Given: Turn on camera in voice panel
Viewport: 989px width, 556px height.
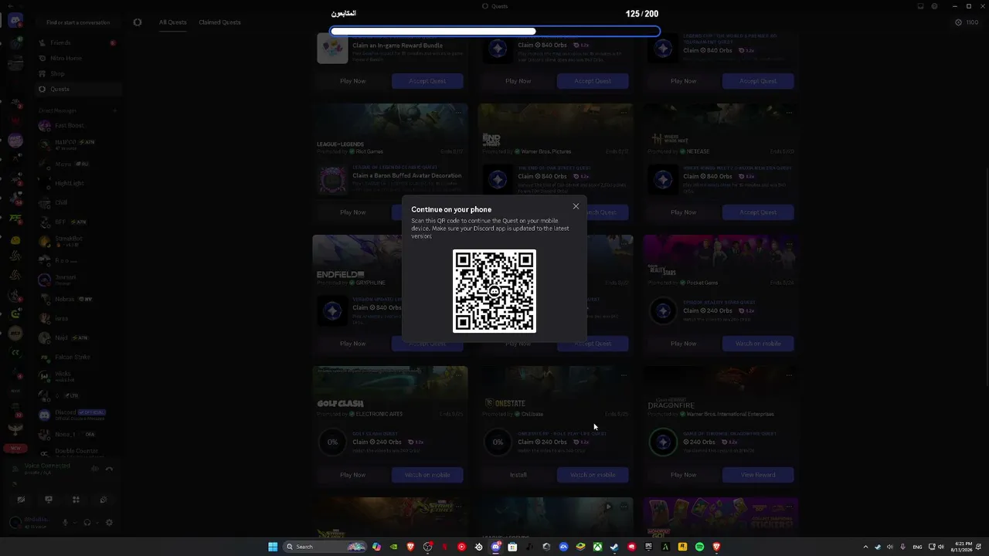Looking at the screenshot, I should pos(21,500).
